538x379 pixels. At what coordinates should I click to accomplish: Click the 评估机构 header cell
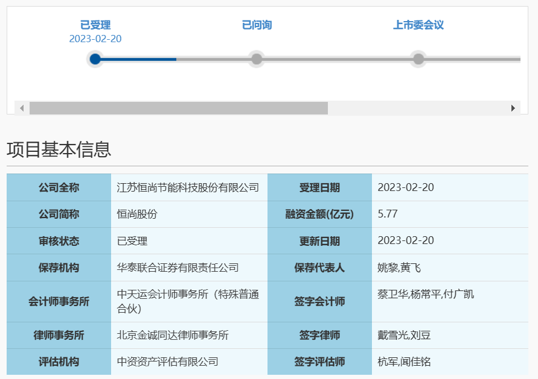point(59,362)
